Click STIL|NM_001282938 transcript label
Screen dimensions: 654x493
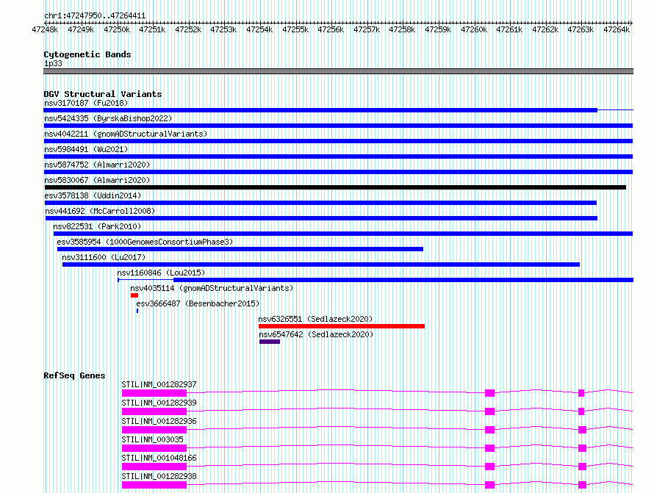tap(159, 476)
